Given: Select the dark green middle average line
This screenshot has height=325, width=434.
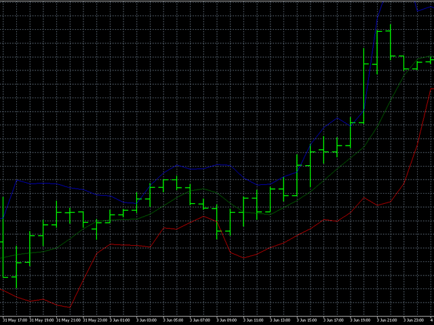Looking at the screenshot, I should (x=325, y=175).
